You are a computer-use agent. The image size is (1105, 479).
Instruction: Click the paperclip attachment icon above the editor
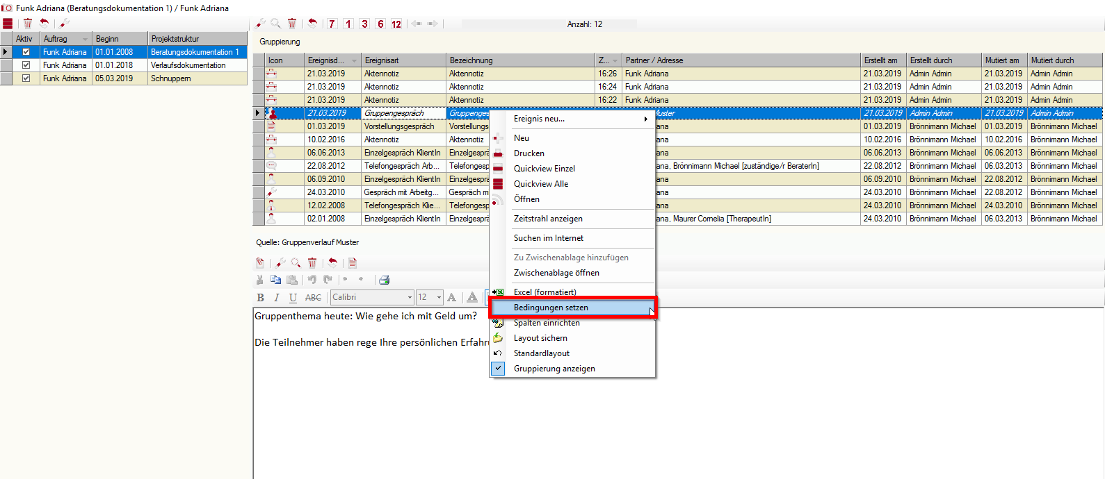[x=260, y=262]
